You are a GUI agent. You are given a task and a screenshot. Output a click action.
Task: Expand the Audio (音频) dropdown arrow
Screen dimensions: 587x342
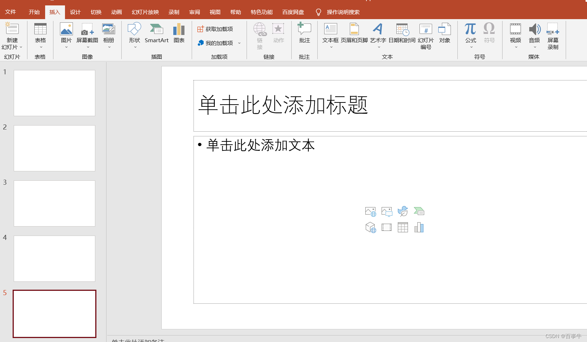click(535, 47)
